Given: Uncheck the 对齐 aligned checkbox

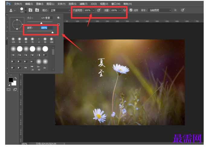Looking at the screenshot, I should (x=131, y=10).
